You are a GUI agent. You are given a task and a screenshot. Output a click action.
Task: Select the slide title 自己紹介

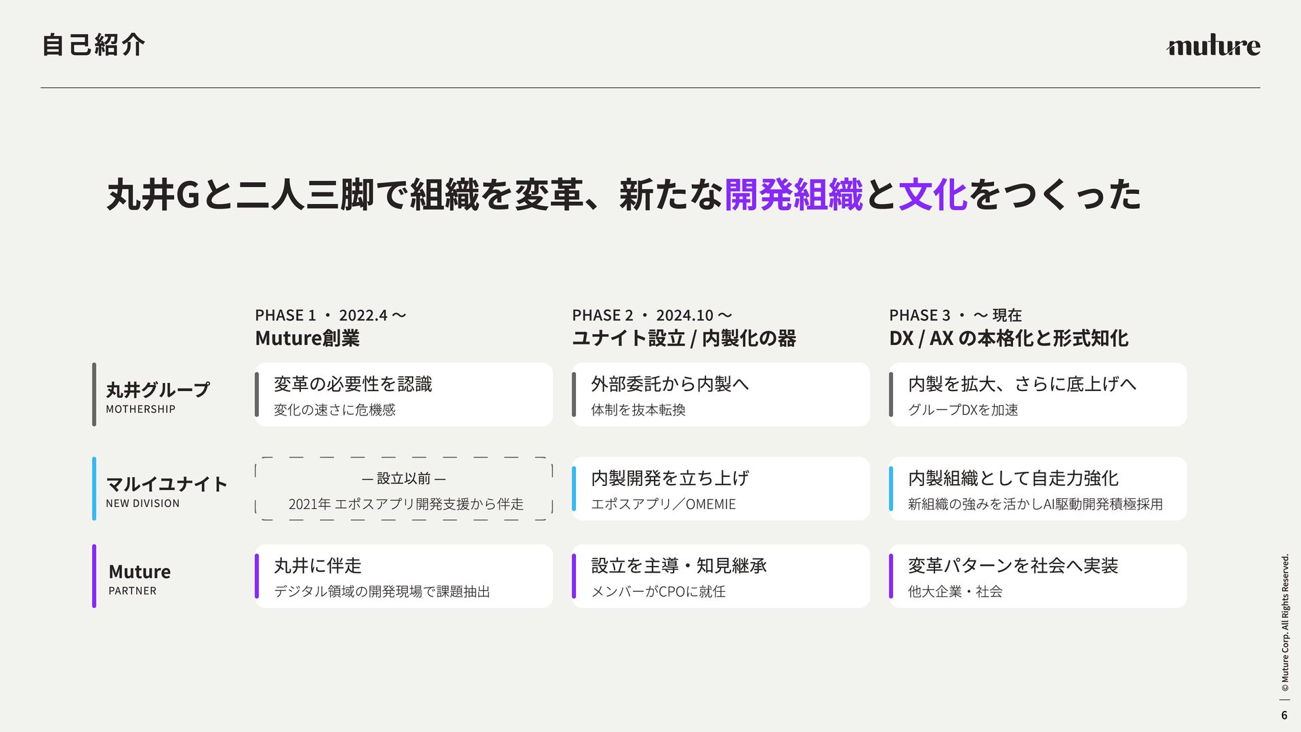coord(94,45)
